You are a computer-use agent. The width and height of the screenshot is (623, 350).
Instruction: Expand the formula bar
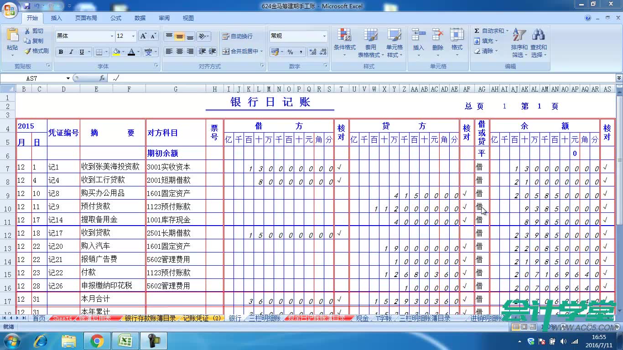(619, 78)
